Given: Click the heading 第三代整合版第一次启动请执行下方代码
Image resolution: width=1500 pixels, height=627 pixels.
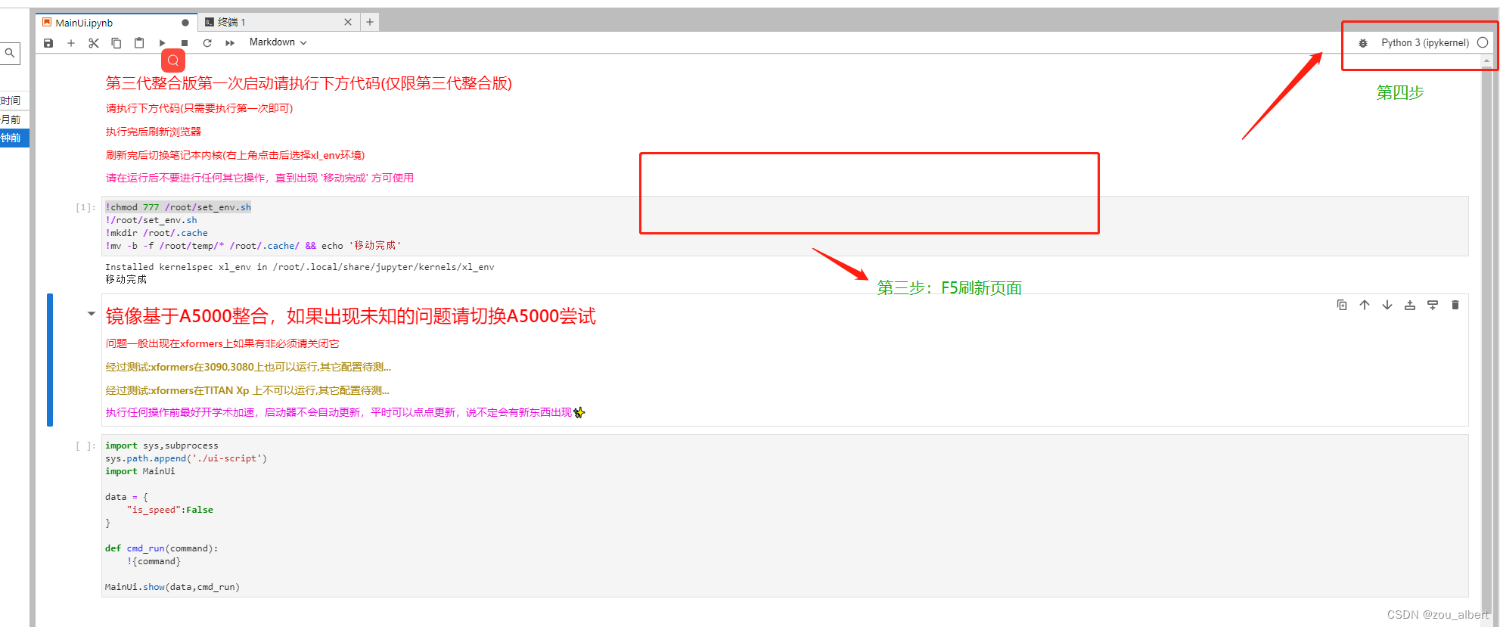Looking at the screenshot, I should pyautogui.click(x=309, y=83).
